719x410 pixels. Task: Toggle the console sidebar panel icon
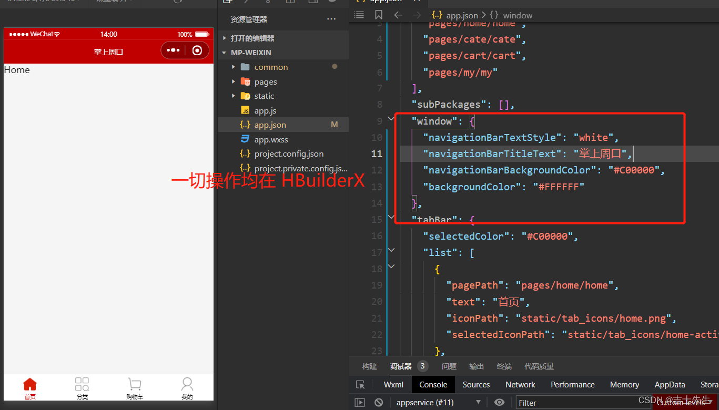[360, 403]
